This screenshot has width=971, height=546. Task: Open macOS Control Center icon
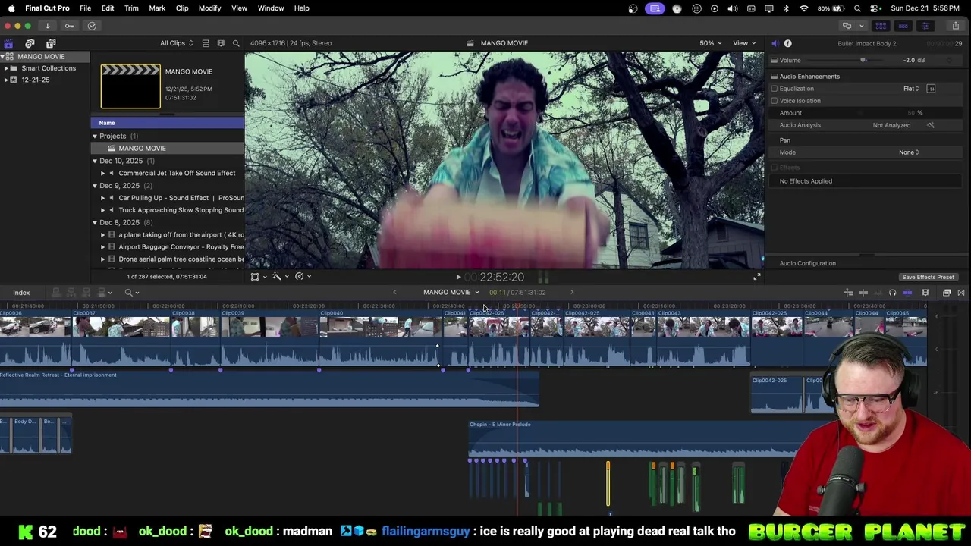875,8
